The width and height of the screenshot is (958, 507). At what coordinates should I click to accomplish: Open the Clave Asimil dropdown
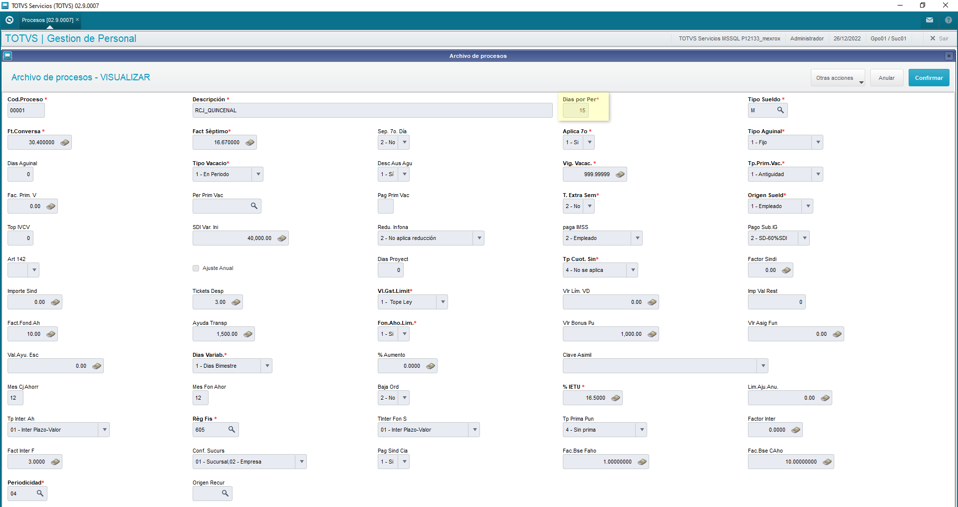pyautogui.click(x=763, y=366)
